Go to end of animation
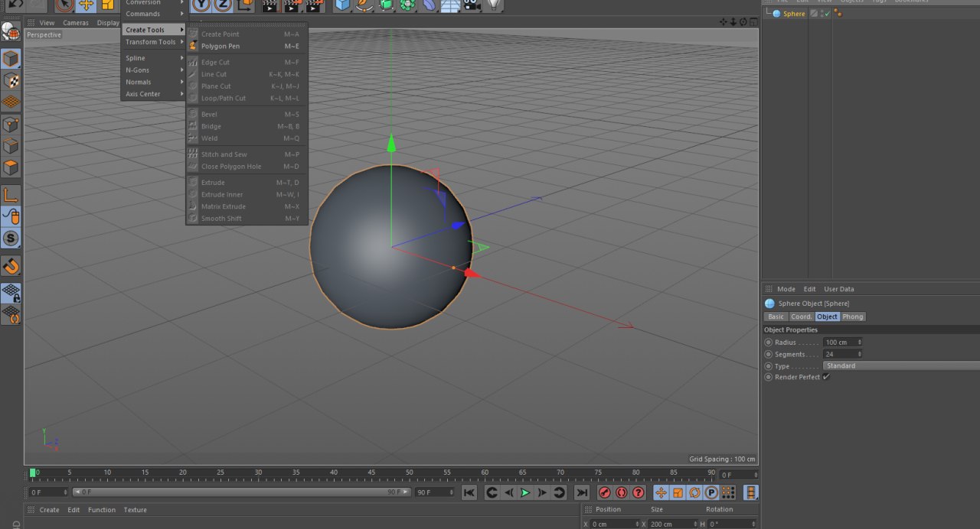 coord(582,493)
